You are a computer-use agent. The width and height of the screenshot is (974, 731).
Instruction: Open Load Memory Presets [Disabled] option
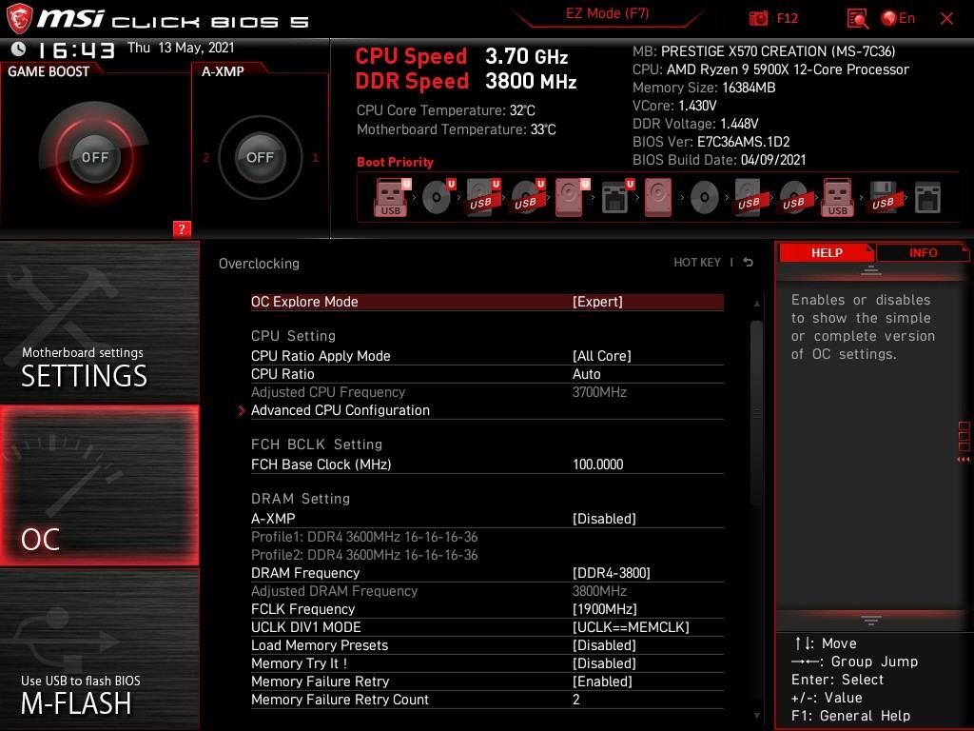point(487,645)
